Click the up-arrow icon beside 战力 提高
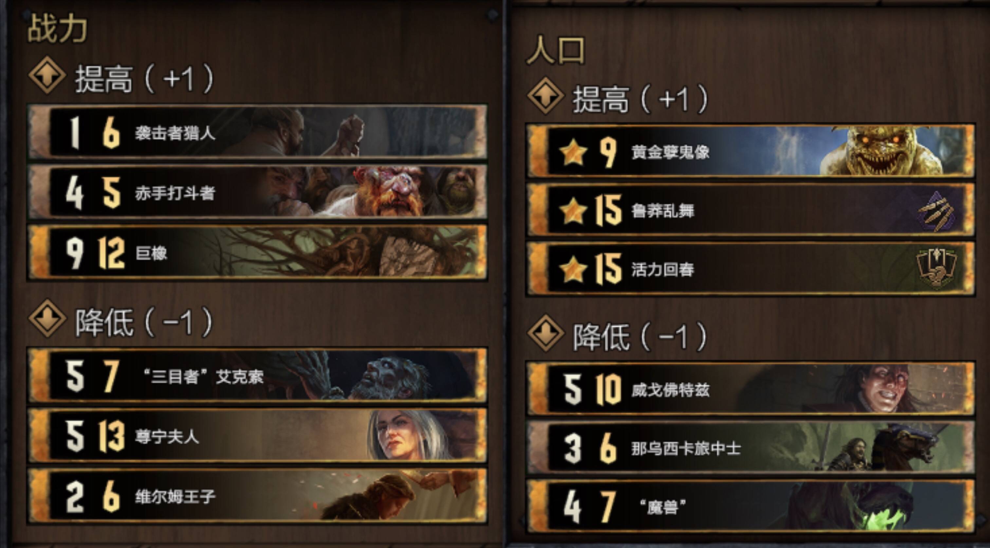The image size is (990, 548). point(47,75)
